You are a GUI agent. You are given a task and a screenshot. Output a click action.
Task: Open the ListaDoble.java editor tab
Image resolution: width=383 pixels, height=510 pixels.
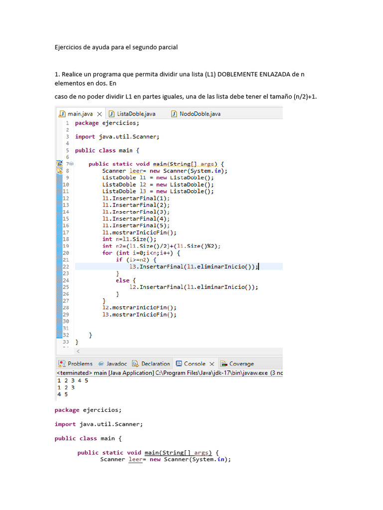pyautogui.click(x=136, y=114)
